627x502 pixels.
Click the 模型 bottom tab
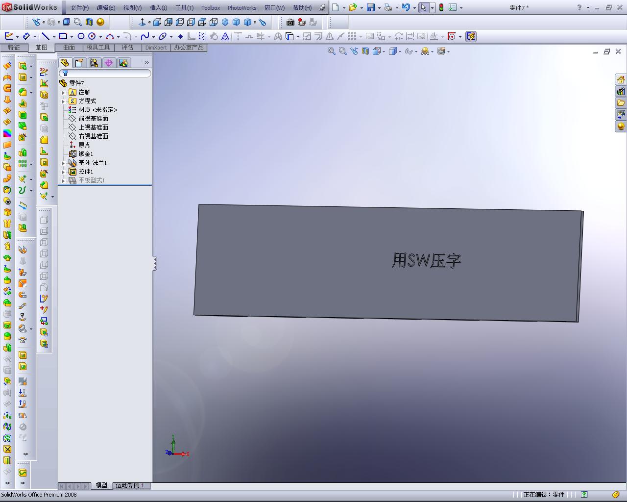[x=101, y=485]
